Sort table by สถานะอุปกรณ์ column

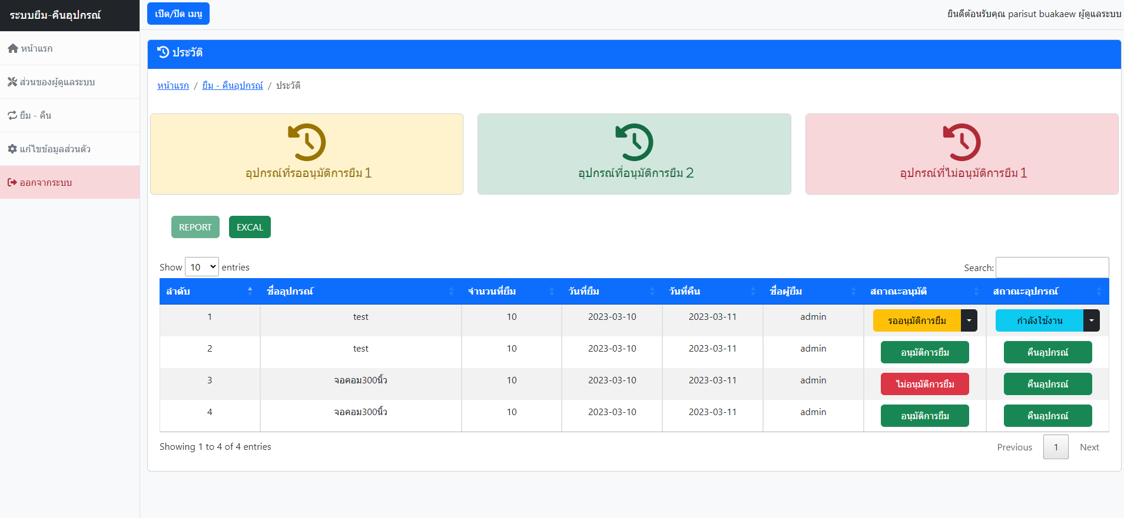1047,291
